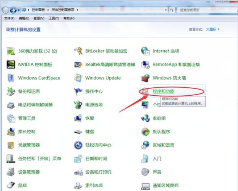
Task: Open the 默认程序 text link
Action: [161, 132]
